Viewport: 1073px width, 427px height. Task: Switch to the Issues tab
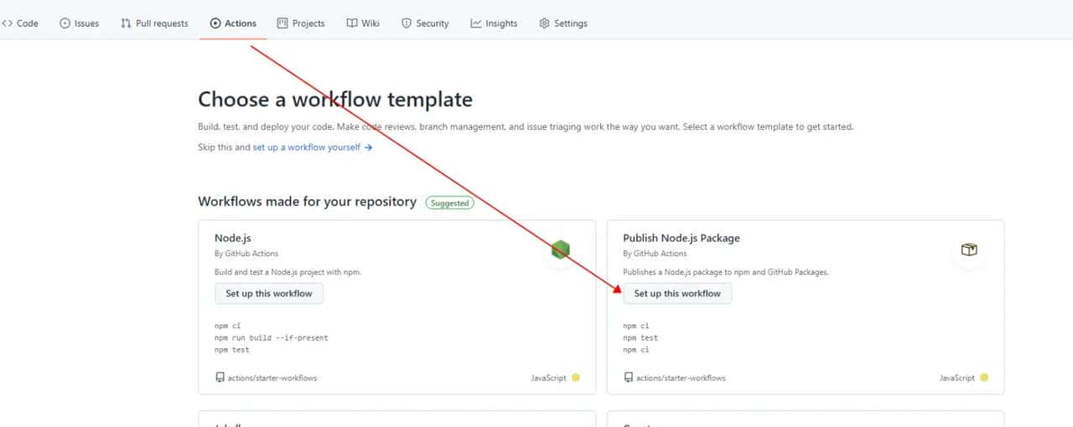[x=80, y=23]
